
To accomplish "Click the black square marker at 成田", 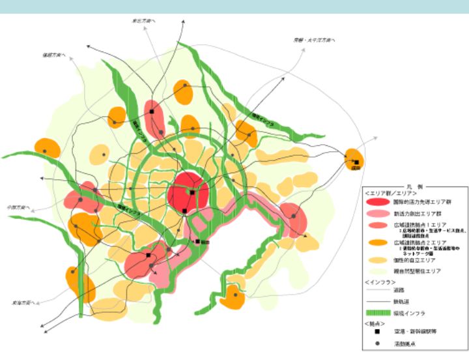I will pyautogui.click(x=356, y=162).
